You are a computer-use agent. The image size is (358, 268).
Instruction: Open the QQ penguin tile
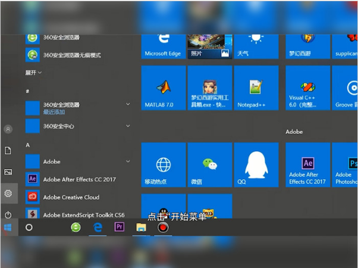click(x=256, y=165)
